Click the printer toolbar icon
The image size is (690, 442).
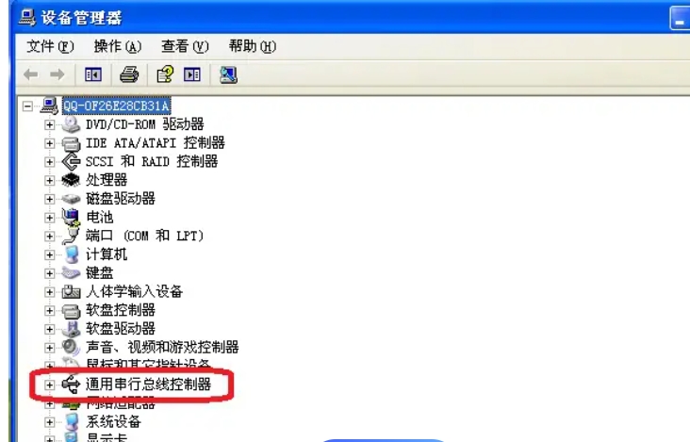coord(129,74)
